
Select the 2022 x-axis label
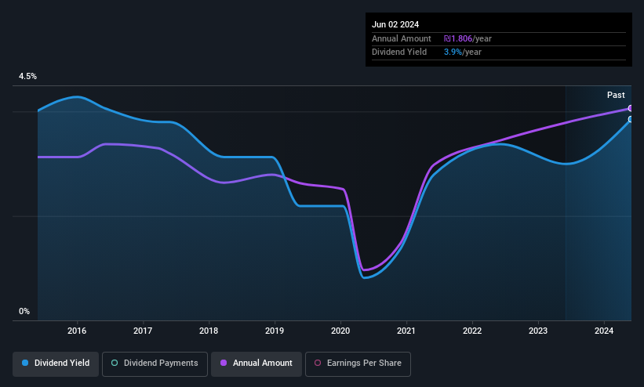(x=472, y=331)
